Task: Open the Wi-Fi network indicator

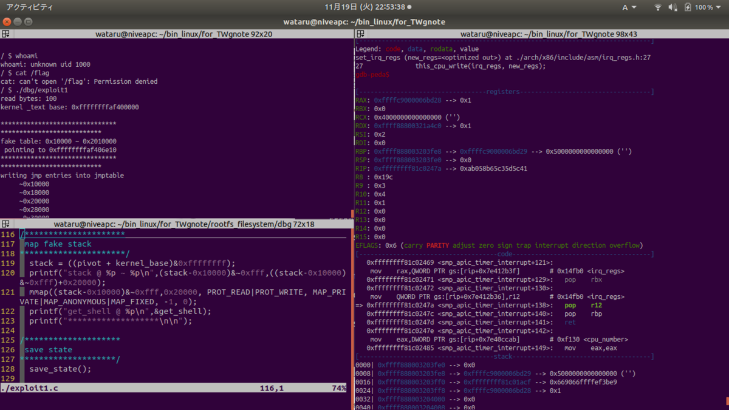Action: [658, 7]
